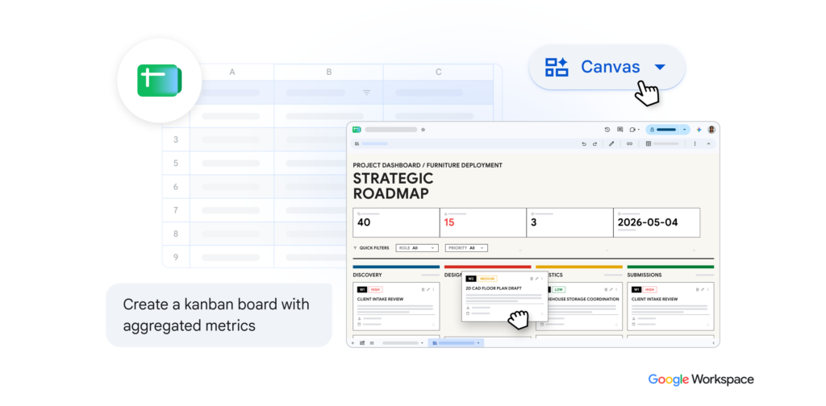
Task: Select column A header in background sheet
Action: [232, 72]
